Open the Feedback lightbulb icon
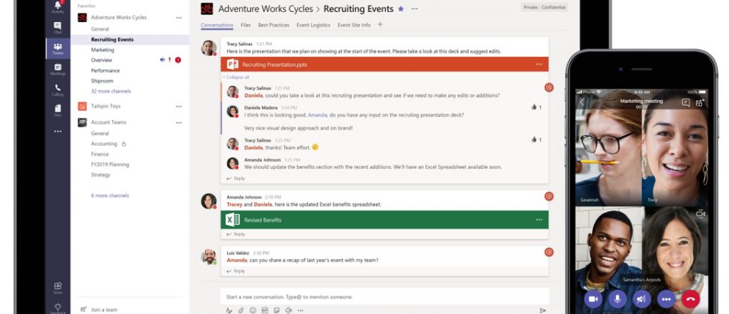This screenshot has width=729, height=314. click(58, 308)
